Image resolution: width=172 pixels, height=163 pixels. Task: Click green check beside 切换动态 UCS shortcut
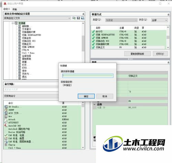click(x=93, y=41)
